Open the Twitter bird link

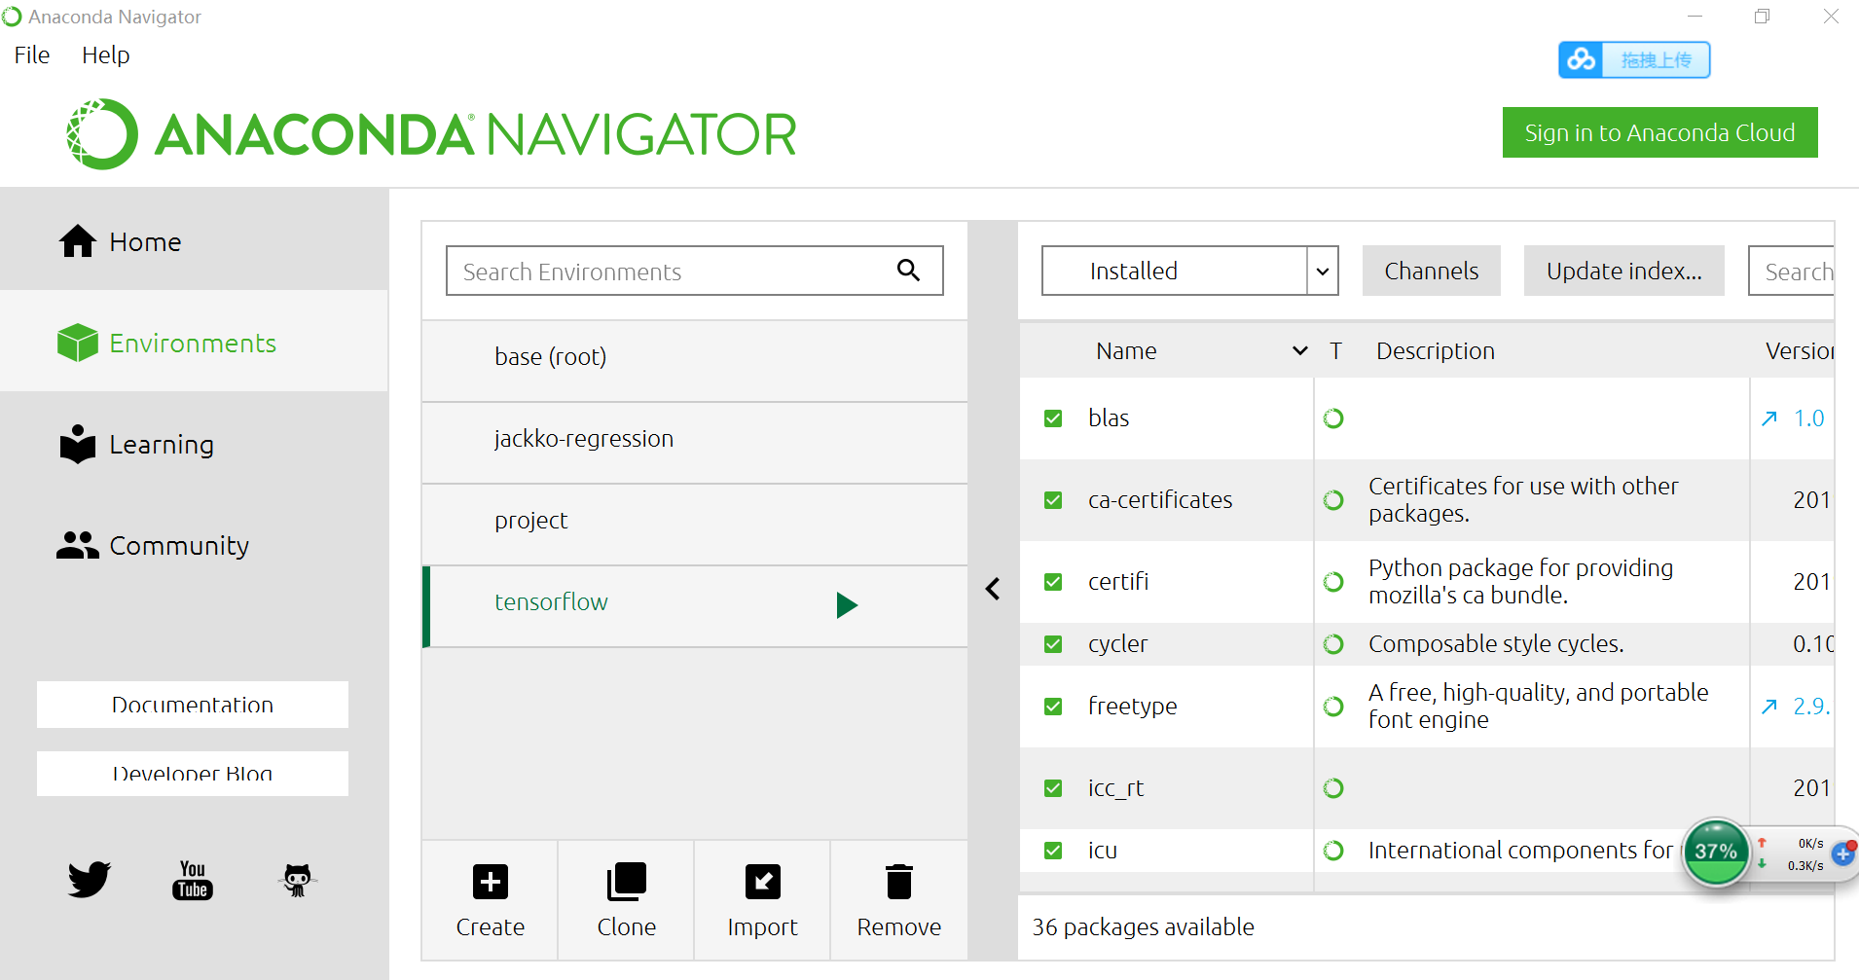tap(89, 879)
